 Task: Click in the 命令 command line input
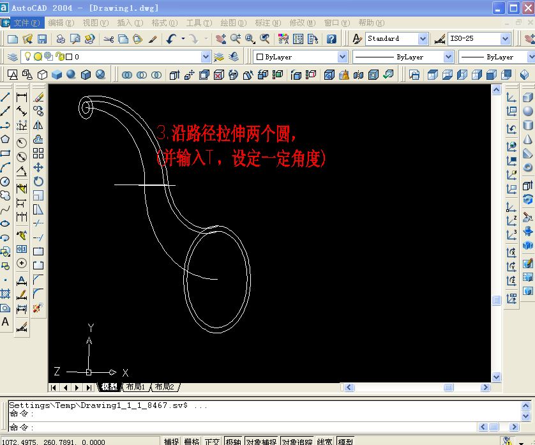(242, 427)
